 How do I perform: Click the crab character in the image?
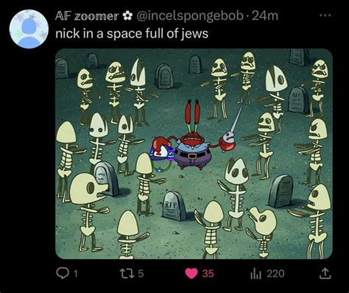(x=194, y=138)
